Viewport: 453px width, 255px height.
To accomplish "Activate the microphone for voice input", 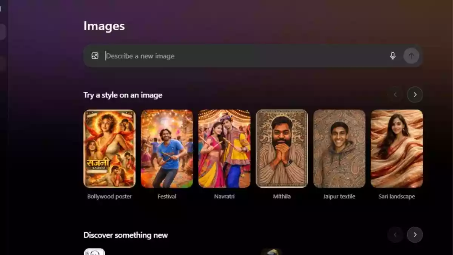I will click(393, 56).
